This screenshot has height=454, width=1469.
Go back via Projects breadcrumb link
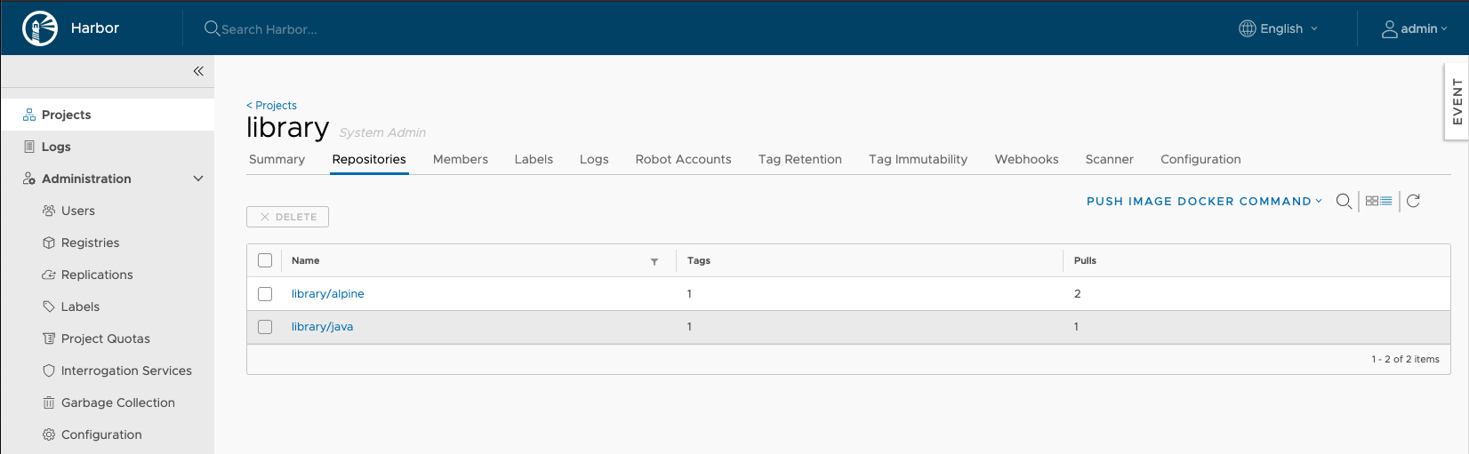272,105
